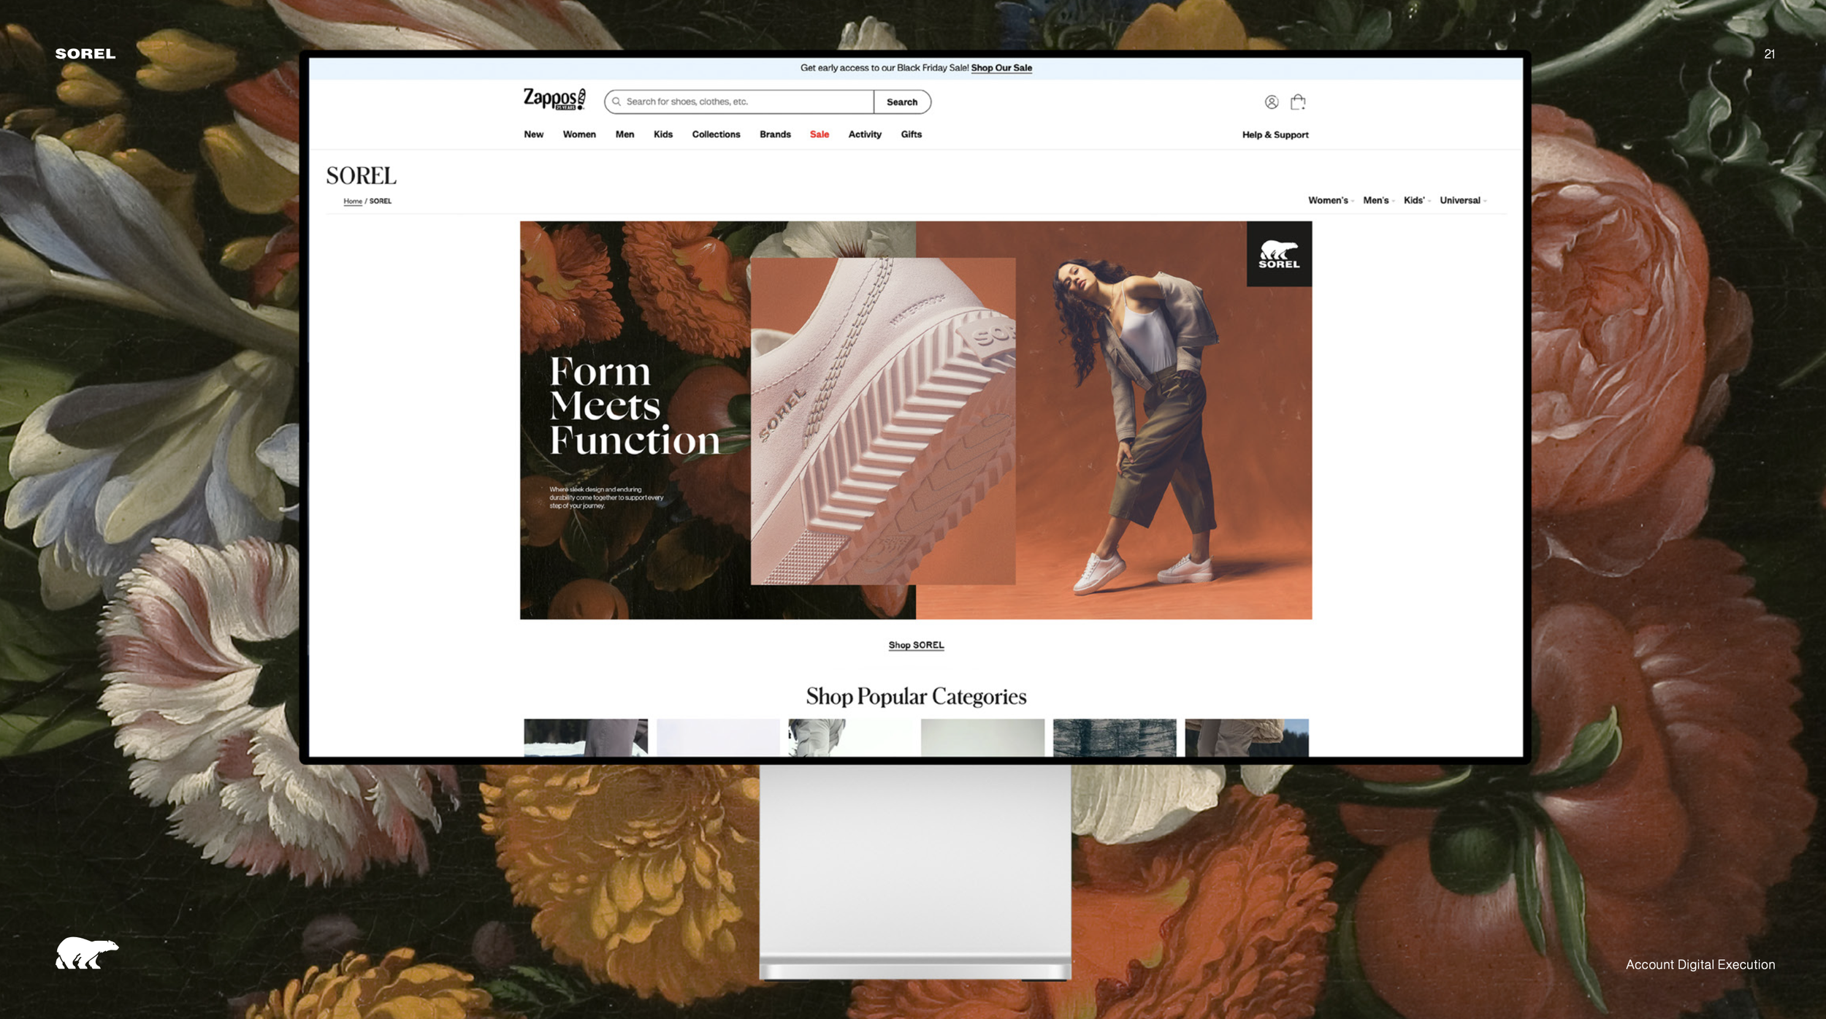Open the Activity navigation menu
This screenshot has width=1826, height=1019.
click(865, 134)
